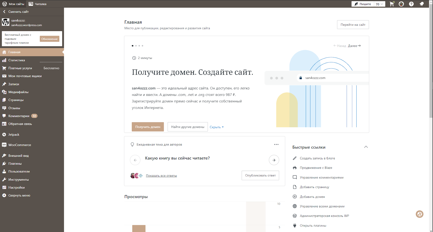Open the three-dots menu of daily prompt card
Screen dimensions: 433x232
[x=276, y=144]
